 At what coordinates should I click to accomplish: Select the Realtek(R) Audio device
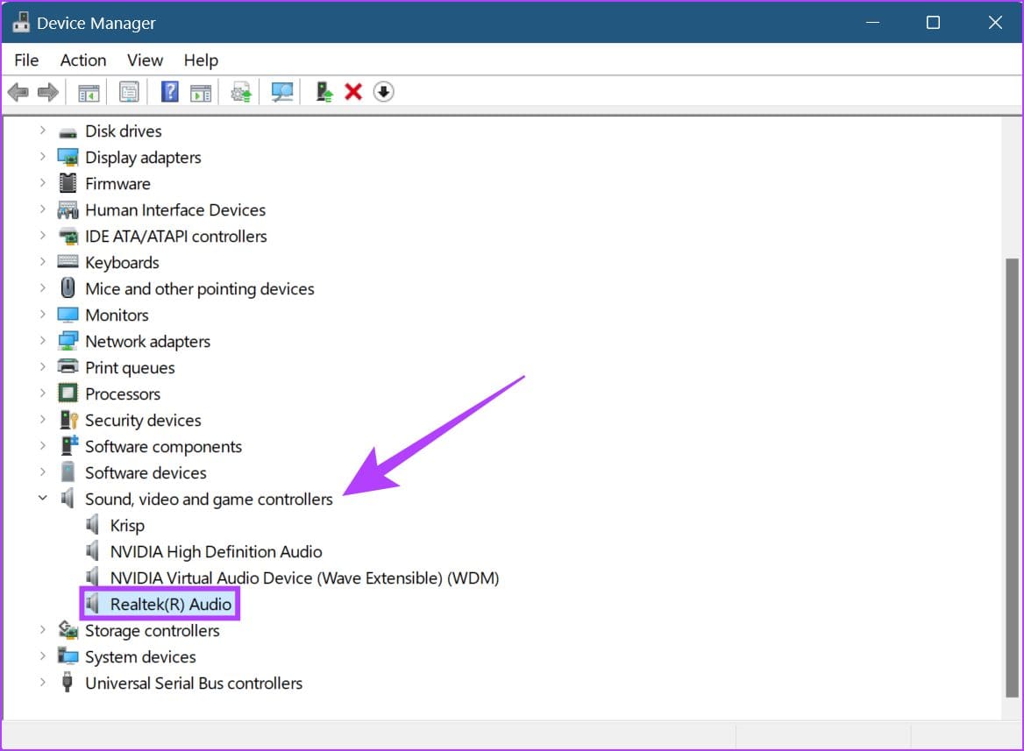tap(170, 604)
